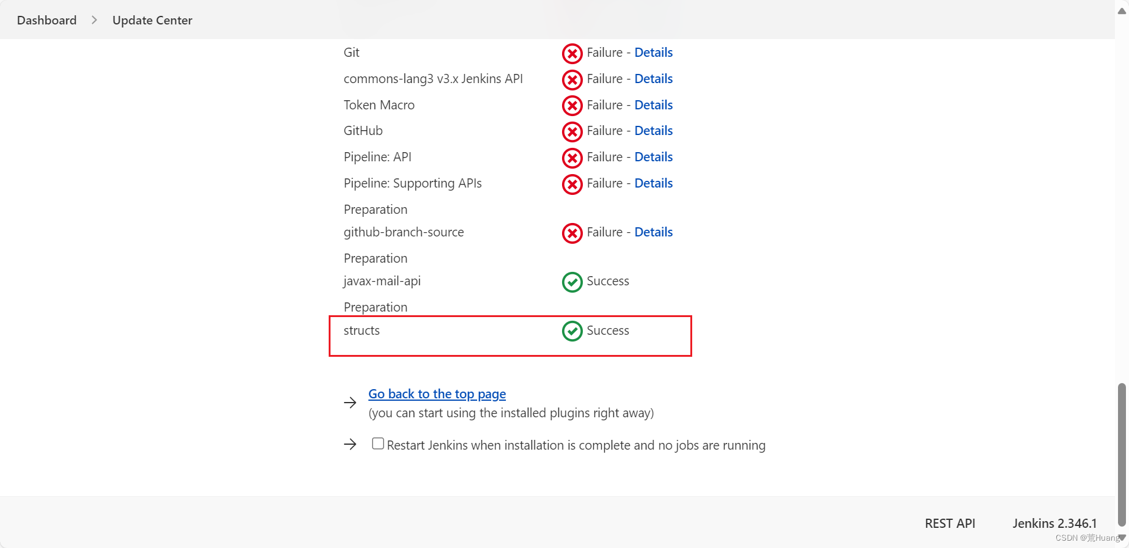1129x548 pixels.
Task: Click the failure icon for Pipeline: API
Action: tap(572, 158)
